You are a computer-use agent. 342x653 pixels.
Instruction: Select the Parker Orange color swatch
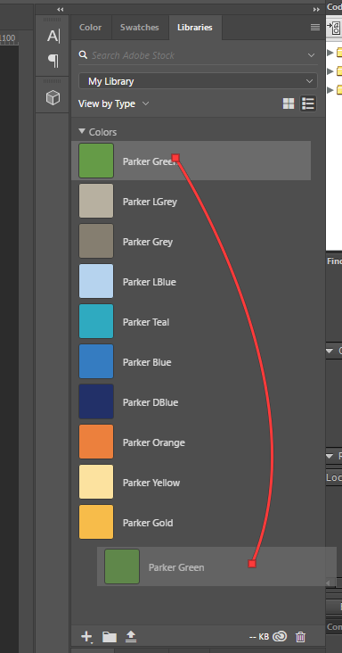click(x=96, y=442)
